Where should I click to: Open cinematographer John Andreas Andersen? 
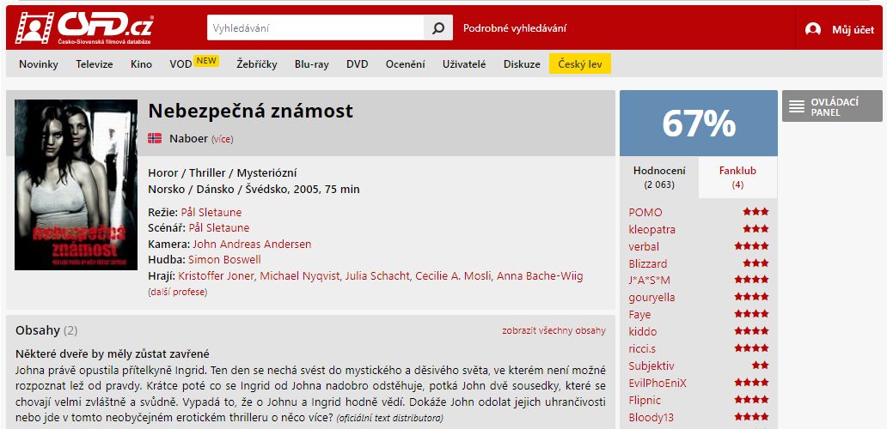pyautogui.click(x=252, y=245)
